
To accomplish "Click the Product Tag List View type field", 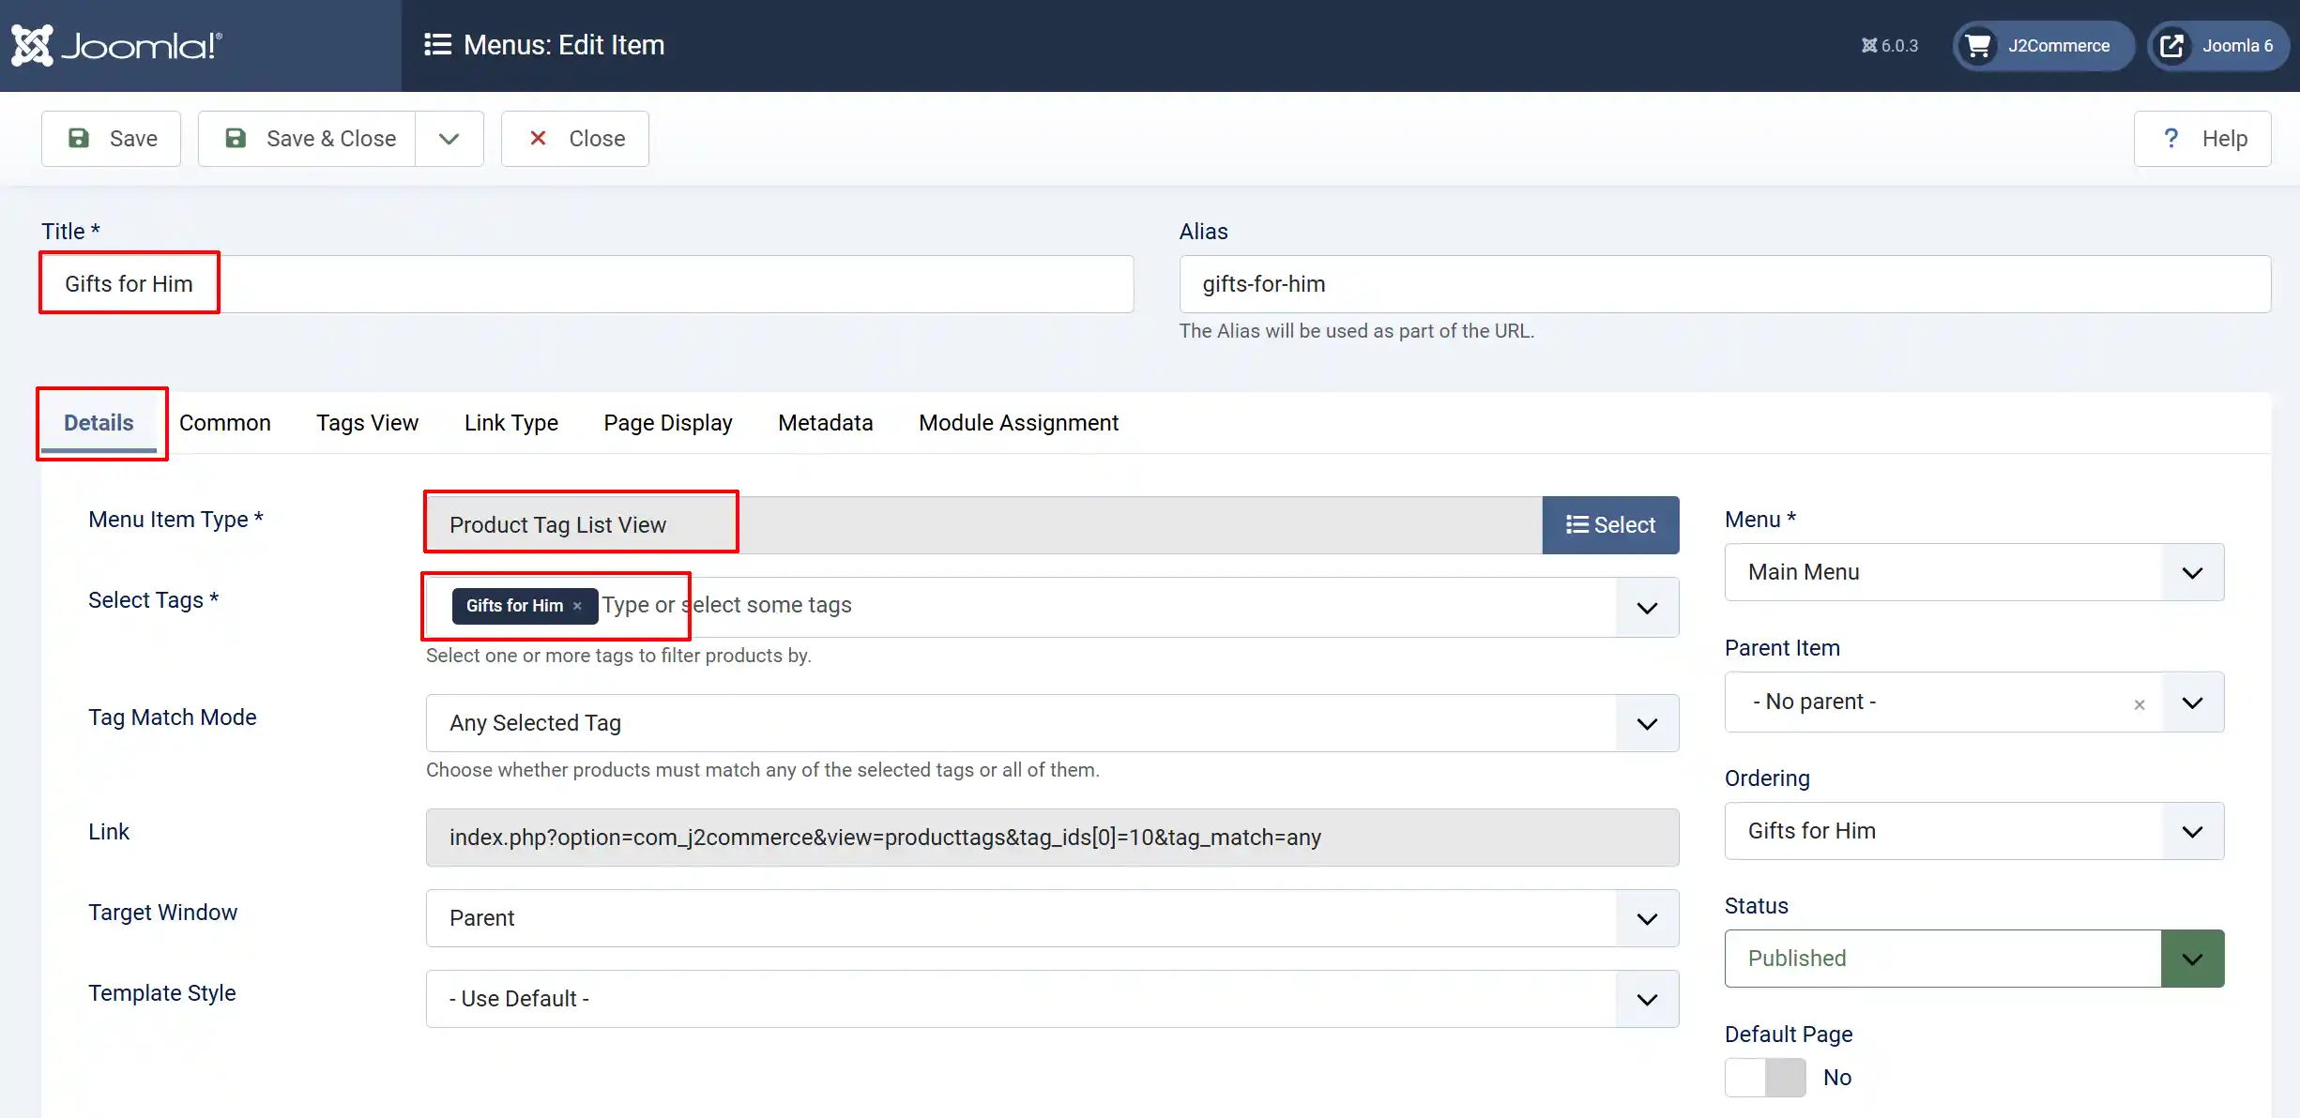I will [983, 525].
